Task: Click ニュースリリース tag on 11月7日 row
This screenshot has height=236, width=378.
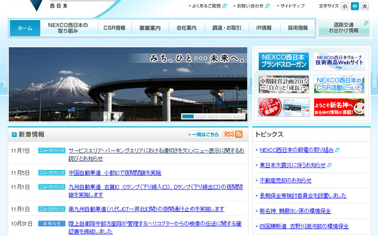Action: [x=52, y=151]
